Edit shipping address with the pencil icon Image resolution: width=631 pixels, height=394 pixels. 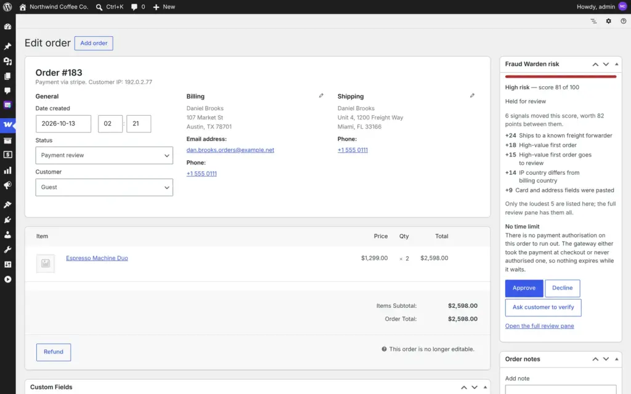[x=472, y=95]
